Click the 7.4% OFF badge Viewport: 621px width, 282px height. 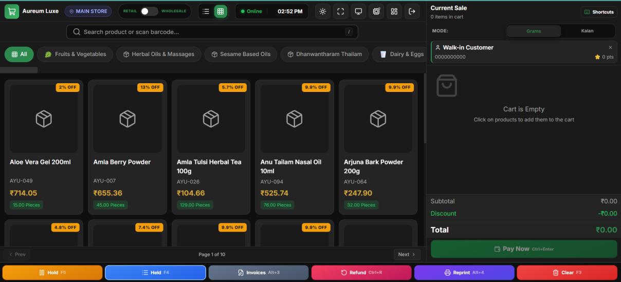click(x=149, y=227)
